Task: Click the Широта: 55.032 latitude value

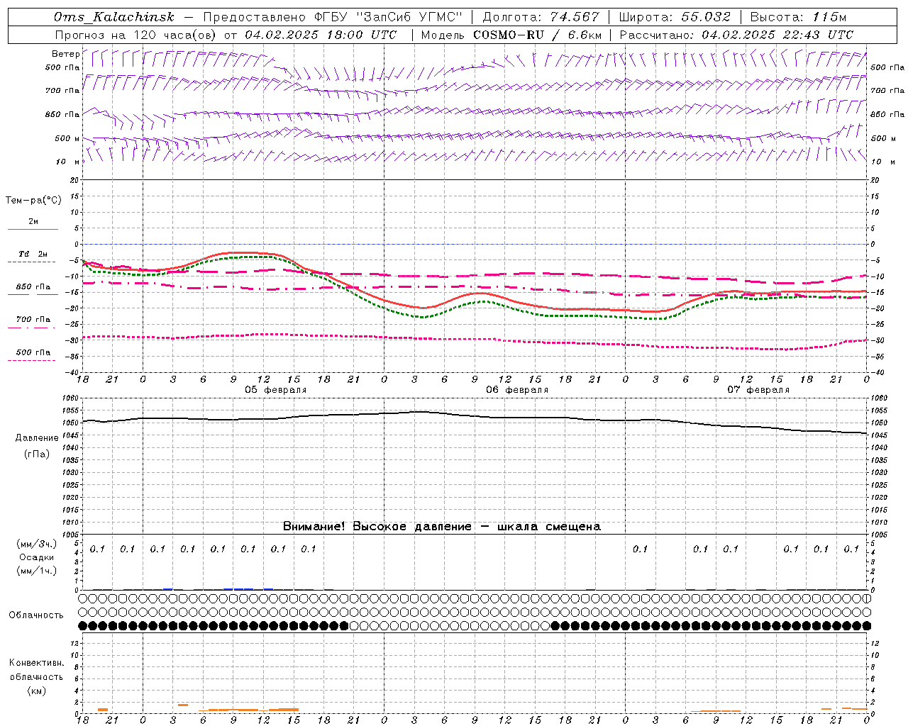Action: click(675, 17)
